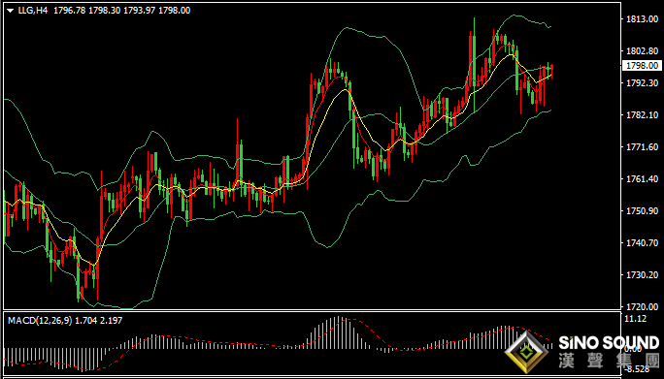The image size is (664, 379).
Task: Click the 1813.00 price axis label
Action: pos(642,19)
